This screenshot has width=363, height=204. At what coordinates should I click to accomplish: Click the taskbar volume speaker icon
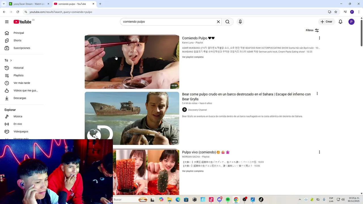point(343,199)
